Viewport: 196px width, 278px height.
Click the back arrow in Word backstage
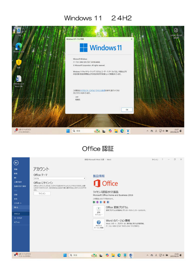[16, 163]
